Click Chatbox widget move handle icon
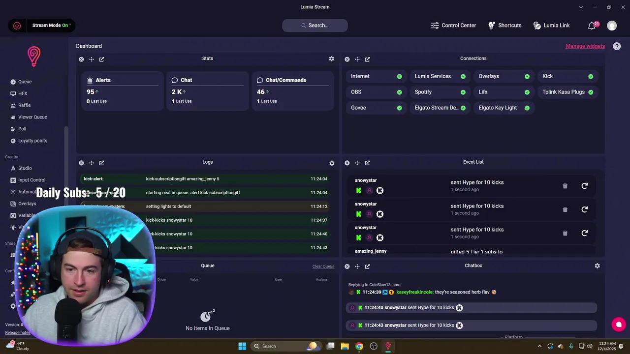630x354 pixels. (357, 266)
